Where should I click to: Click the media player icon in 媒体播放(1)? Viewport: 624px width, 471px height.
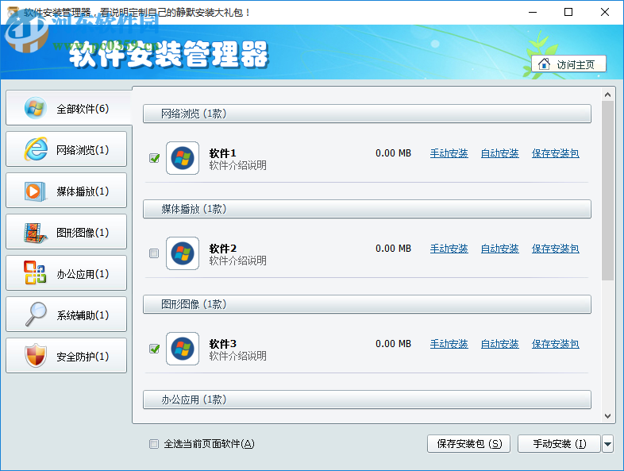[35, 191]
